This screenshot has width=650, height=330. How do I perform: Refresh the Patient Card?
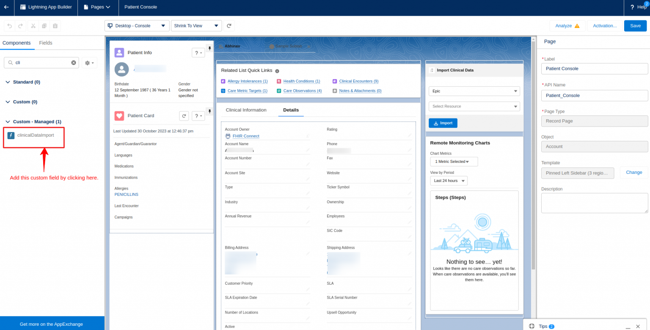coord(184,116)
